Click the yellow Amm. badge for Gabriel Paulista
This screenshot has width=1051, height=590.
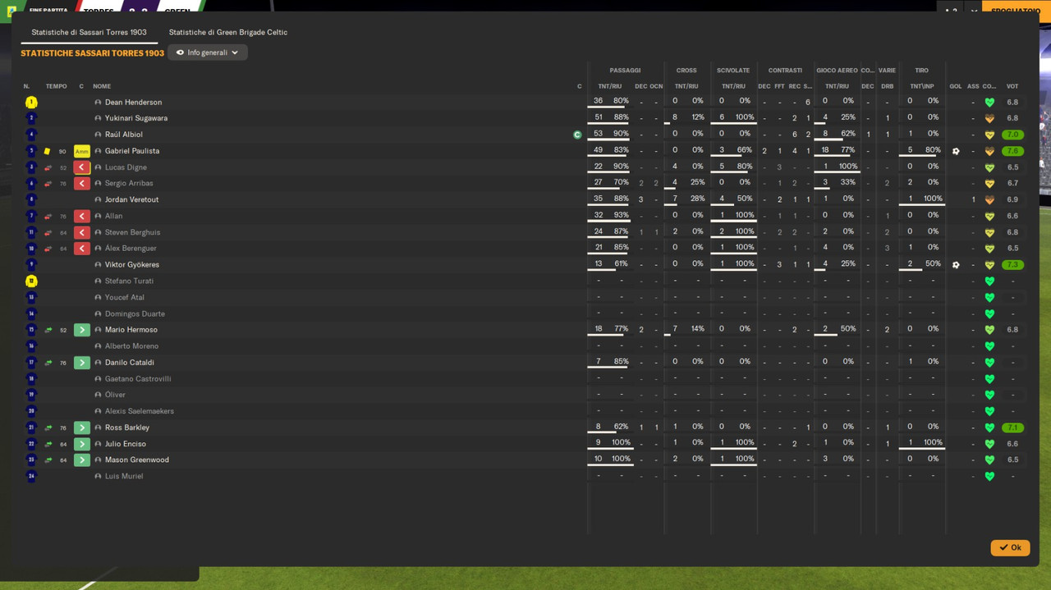pyautogui.click(x=82, y=151)
